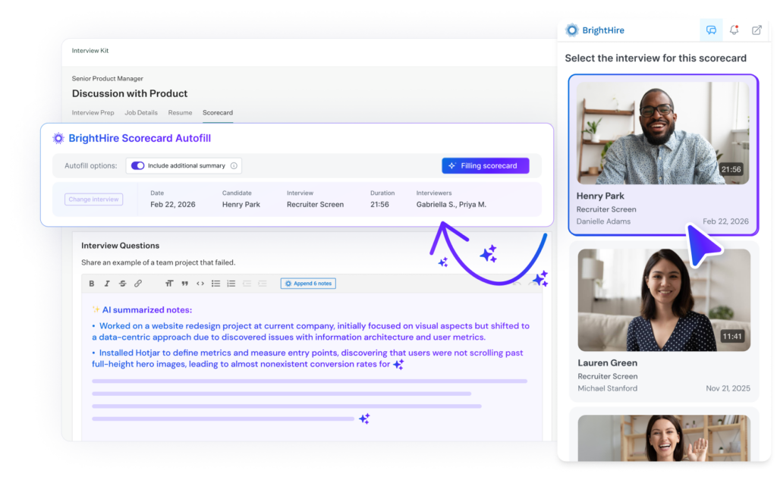Decrease indent in the notes editor
Image resolution: width=777 pixels, height=480 pixels.
tap(247, 284)
